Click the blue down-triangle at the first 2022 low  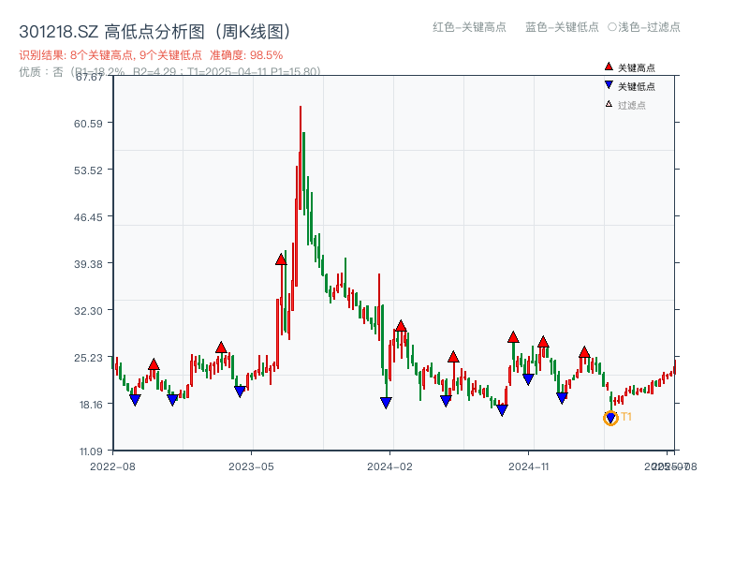[137, 399]
